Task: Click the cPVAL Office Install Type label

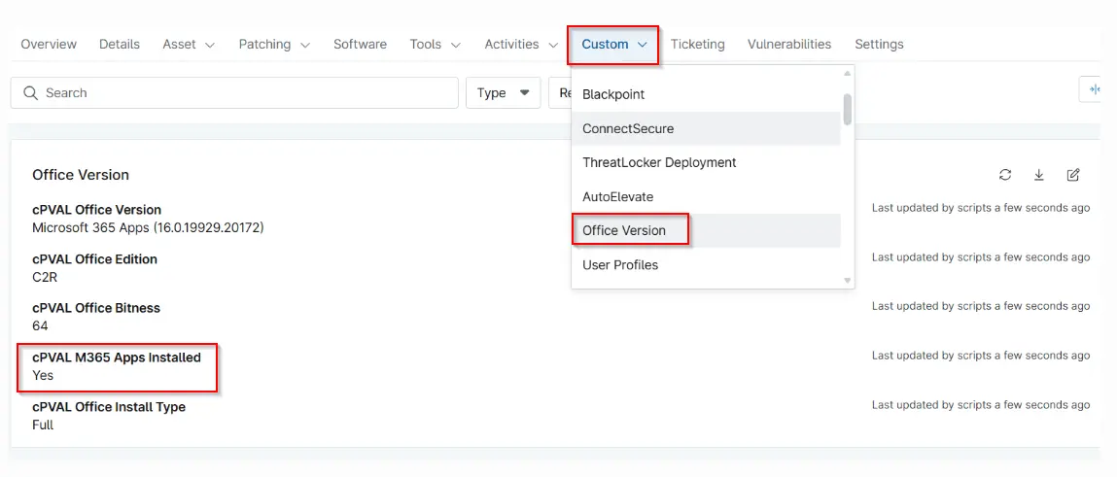Action: point(109,407)
